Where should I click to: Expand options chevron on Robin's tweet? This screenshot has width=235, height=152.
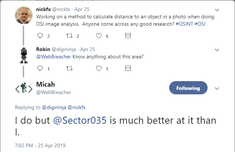(217, 50)
